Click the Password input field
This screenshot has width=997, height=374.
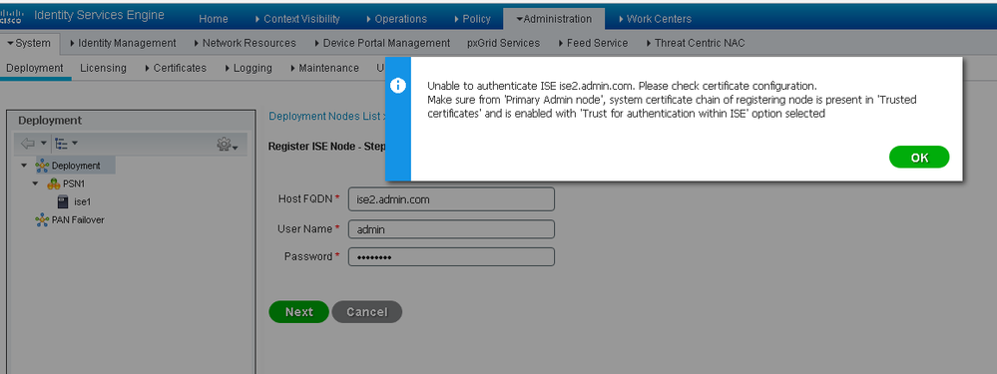(x=451, y=257)
